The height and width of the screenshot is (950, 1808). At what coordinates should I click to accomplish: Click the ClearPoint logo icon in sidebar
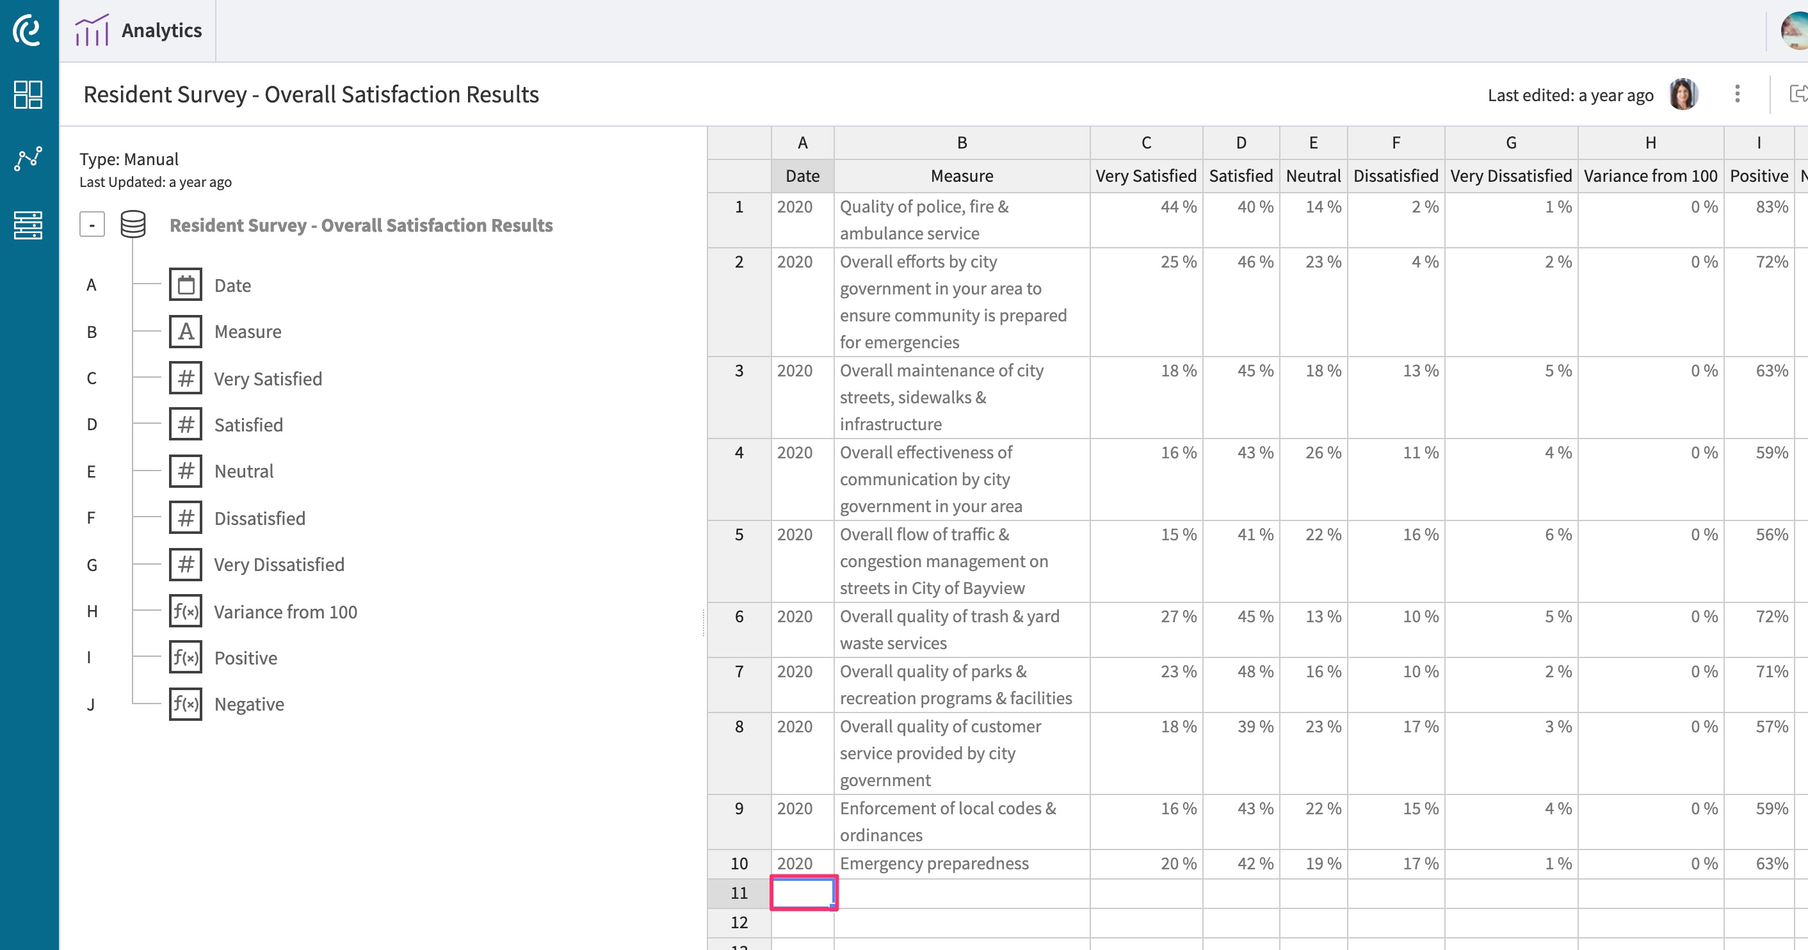[28, 30]
